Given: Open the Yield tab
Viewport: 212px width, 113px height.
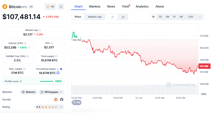Looking at the screenshot, I should 126,6.
